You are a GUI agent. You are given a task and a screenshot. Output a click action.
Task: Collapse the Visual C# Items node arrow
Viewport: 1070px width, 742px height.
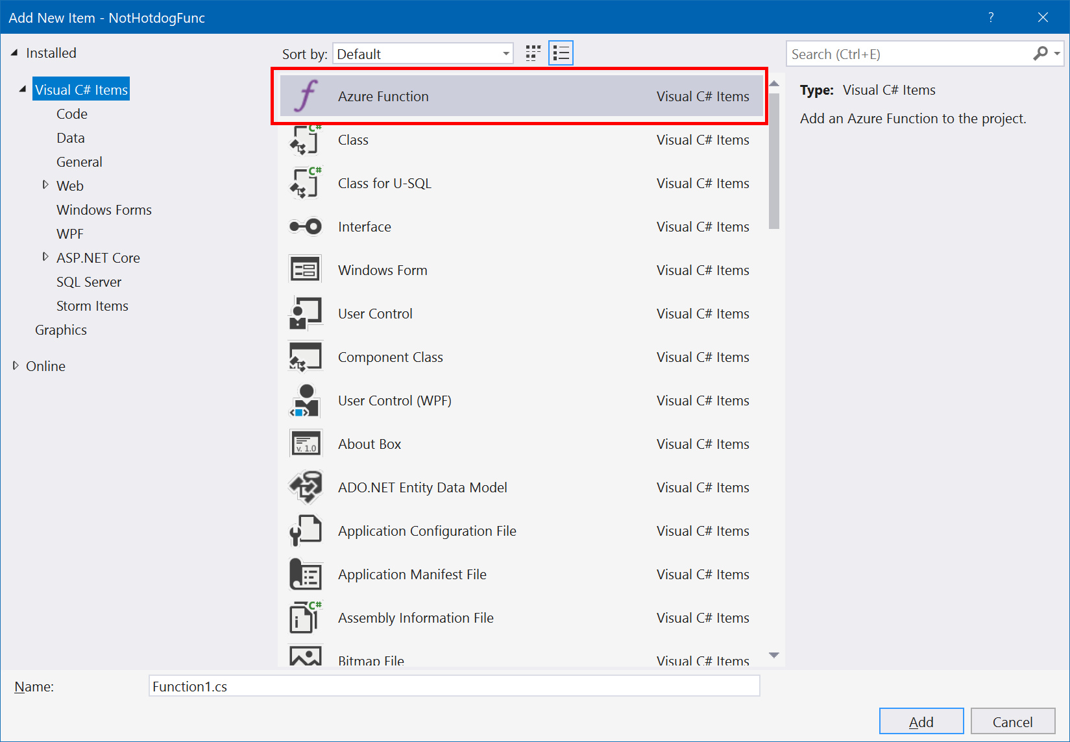23,90
